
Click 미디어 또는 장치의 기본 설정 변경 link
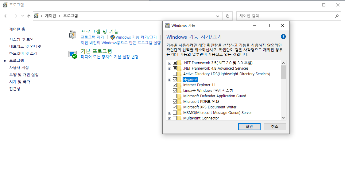pos(110,57)
